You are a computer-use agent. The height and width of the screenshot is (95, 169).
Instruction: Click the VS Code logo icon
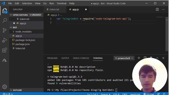[3, 3]
